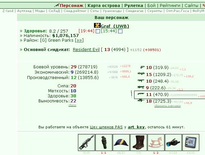
Task: Click Экономический level value 9
Action: click(x=72, y=72)
